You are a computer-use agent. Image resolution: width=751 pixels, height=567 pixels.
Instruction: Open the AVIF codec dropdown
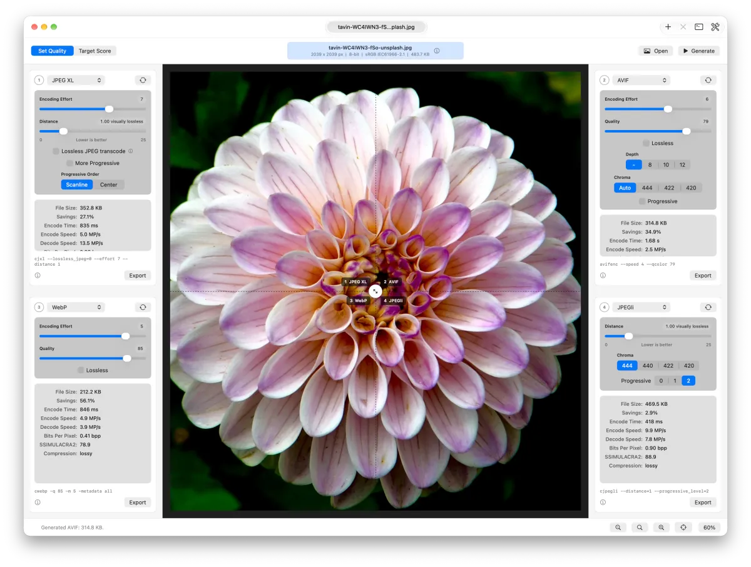tap(641, 80)
